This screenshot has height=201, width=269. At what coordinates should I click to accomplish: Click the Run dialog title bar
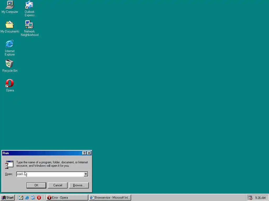click(x=42, y=153)
